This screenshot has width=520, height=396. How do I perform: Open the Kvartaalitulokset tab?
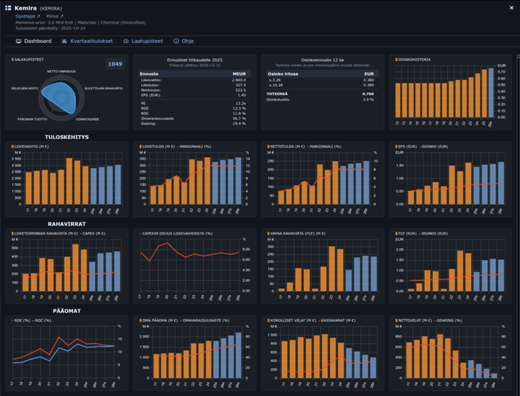point(88,41)
